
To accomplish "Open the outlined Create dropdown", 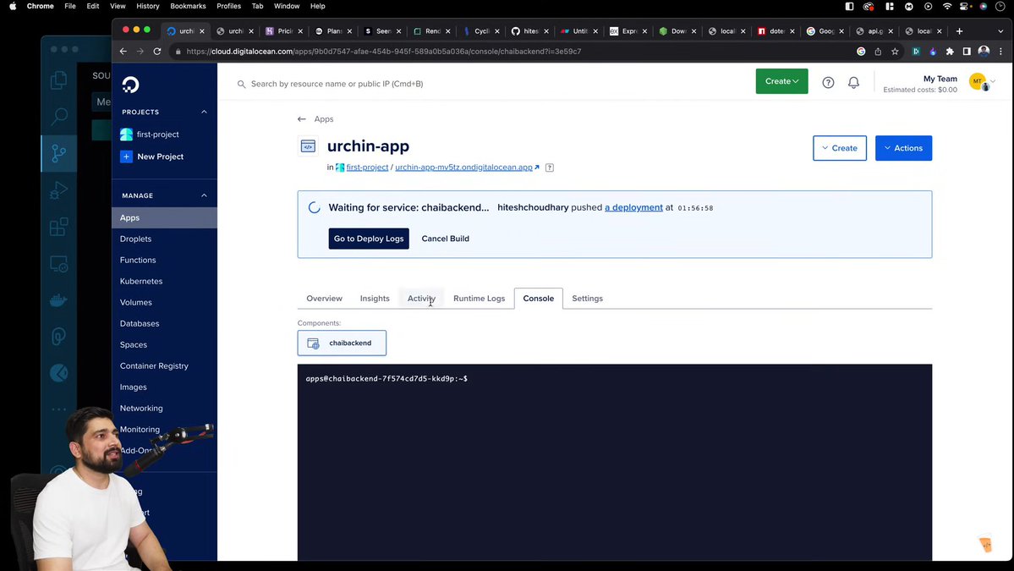I will click(840, 148).
